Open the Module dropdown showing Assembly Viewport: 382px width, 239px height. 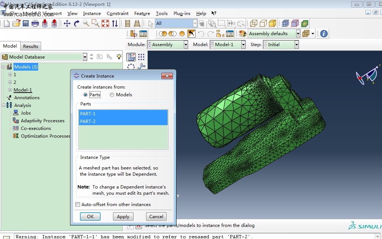point(186,45)
